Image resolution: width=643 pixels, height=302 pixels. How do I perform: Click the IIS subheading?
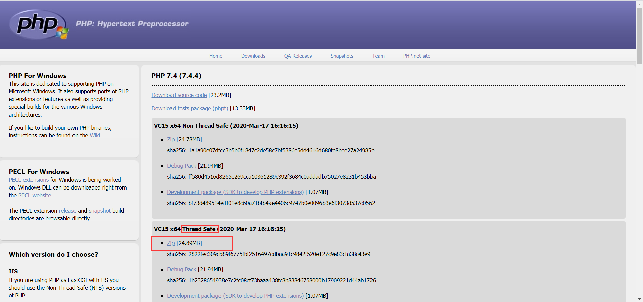[13, 271]
